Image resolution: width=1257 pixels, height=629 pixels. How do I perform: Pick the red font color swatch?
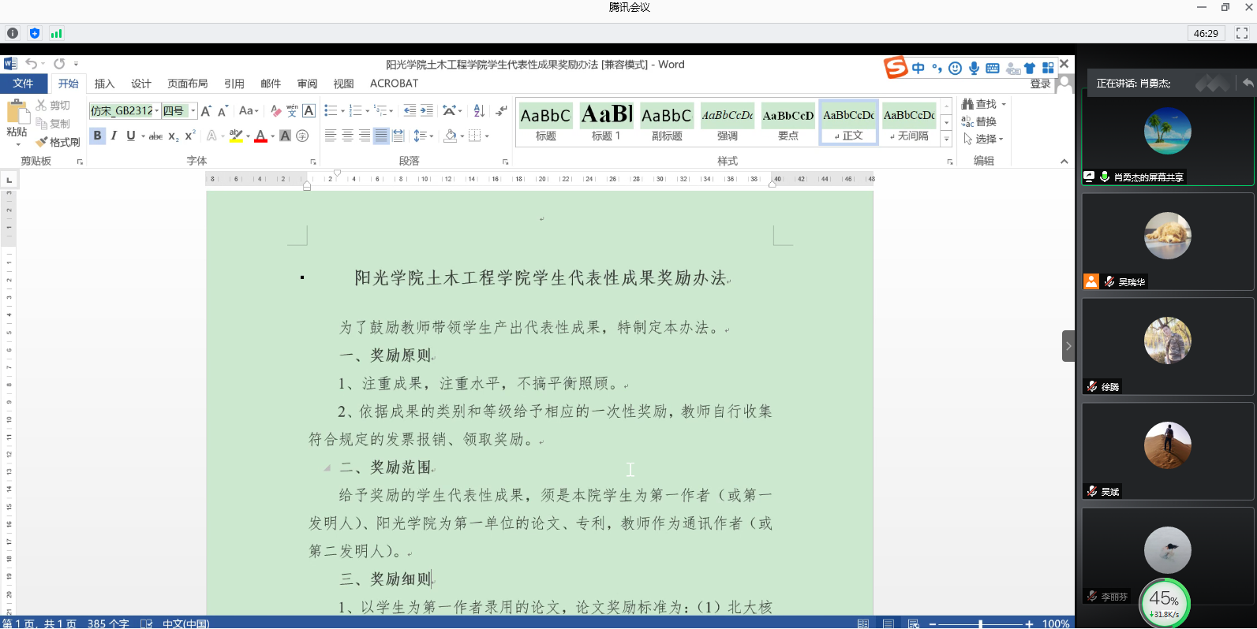tap(260, 136)
